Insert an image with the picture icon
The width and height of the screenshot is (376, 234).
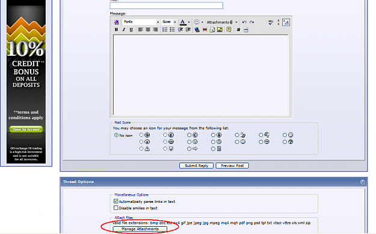pyautogui.click(x=220, y=29)
